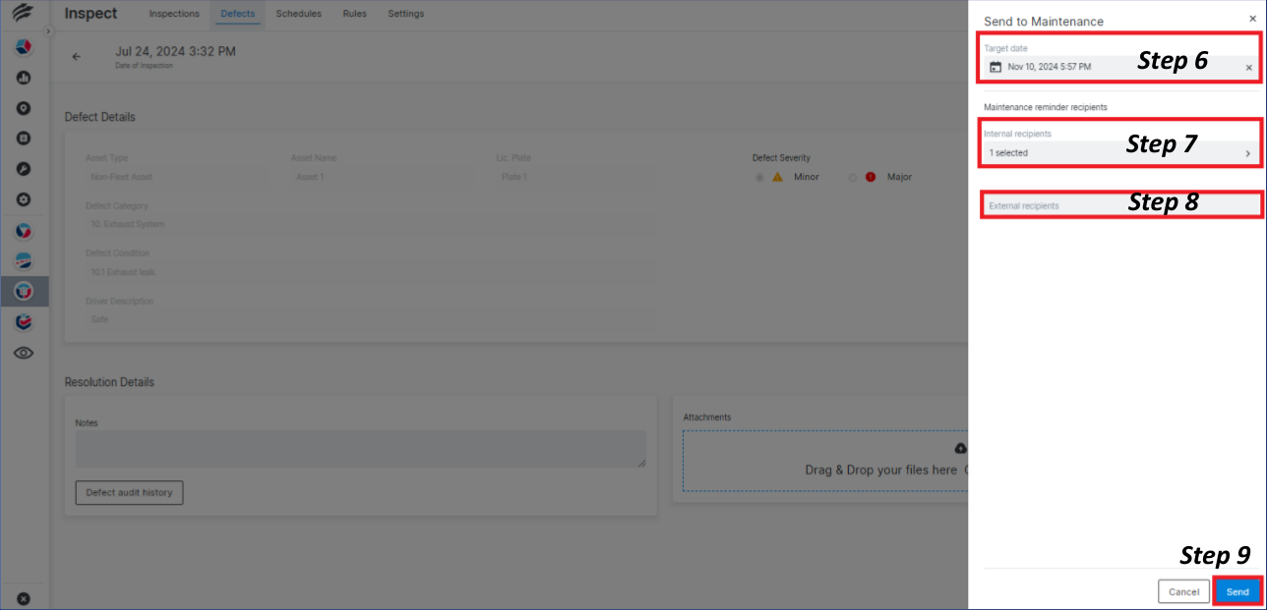Viewport: 1267px width, 610px height.
Task: Click the eye-shaped app icon in sidebar
Action: tap(24, 353)
